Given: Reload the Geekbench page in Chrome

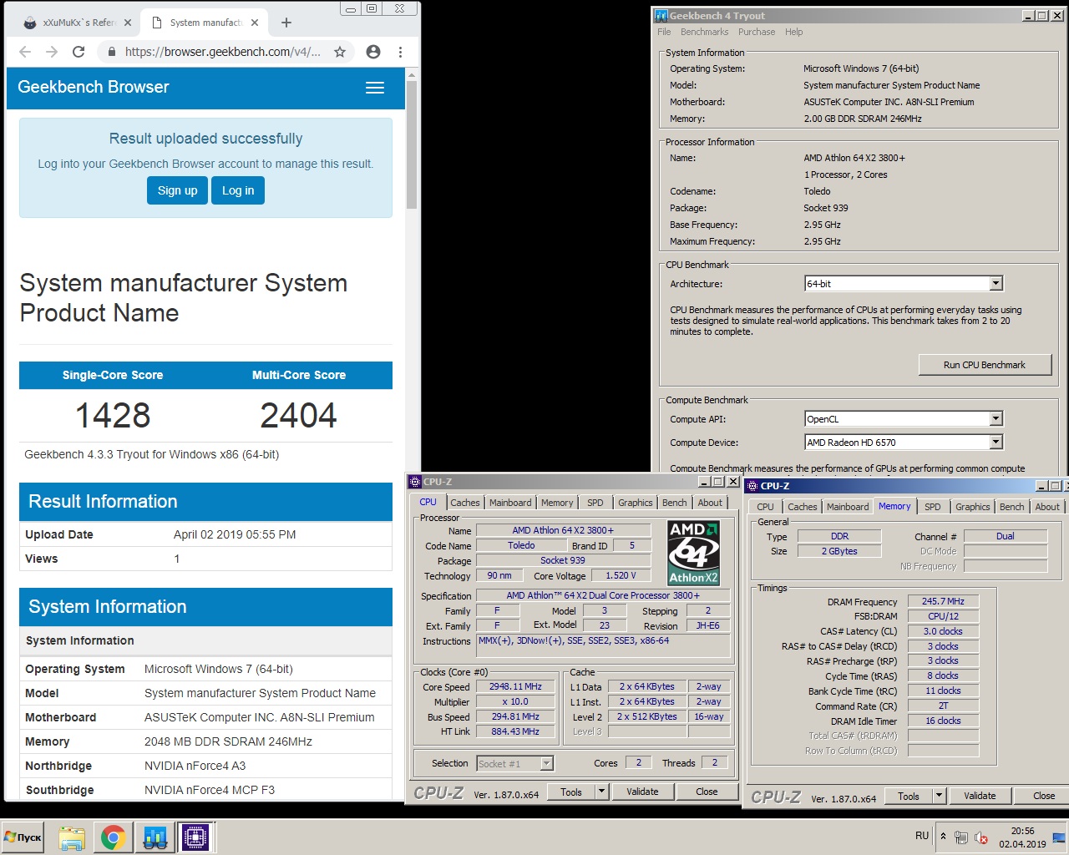Looking at the screenshot, I should [x=79, y=52].
